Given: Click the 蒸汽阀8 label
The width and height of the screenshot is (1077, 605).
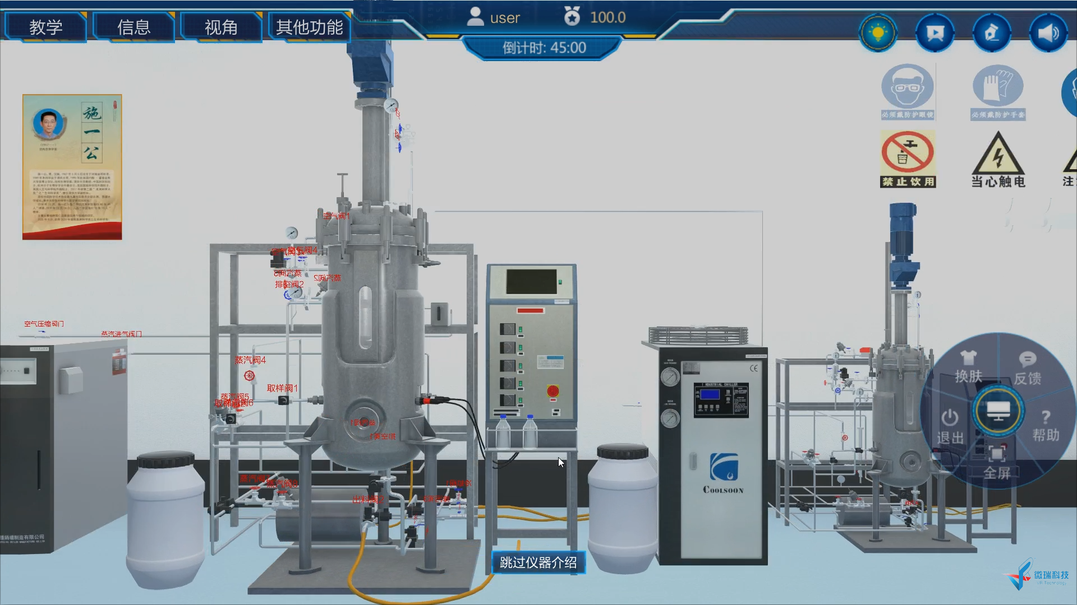Looking at the screenshot, I should pos(282,483).
